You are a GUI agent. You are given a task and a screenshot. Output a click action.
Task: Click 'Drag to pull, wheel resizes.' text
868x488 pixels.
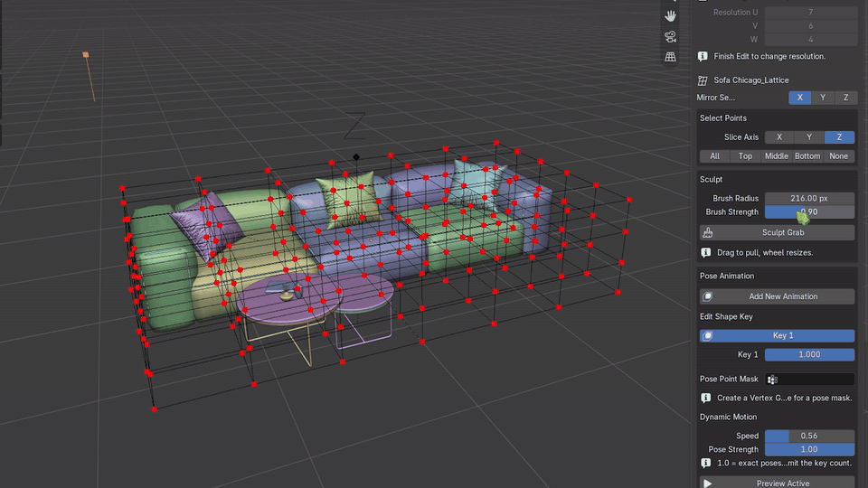pos(765,253)
